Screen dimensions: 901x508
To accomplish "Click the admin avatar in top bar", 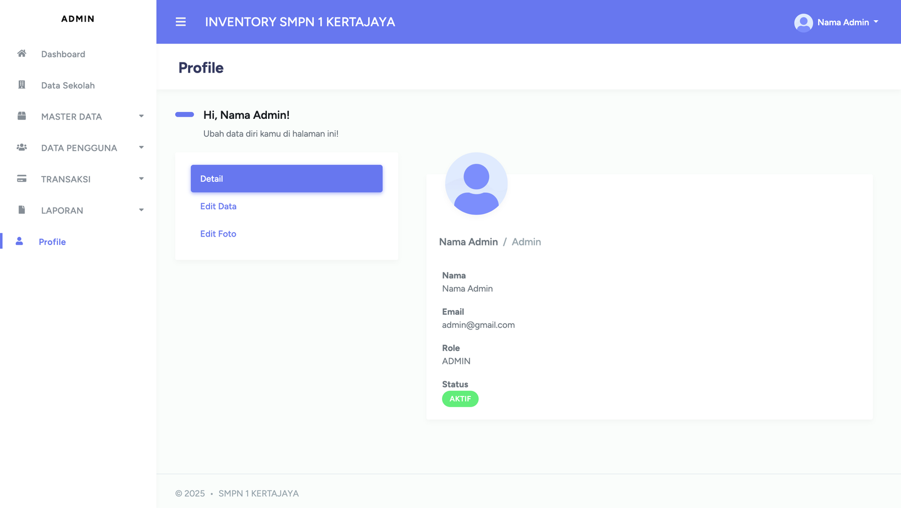I will coord(803,23).
